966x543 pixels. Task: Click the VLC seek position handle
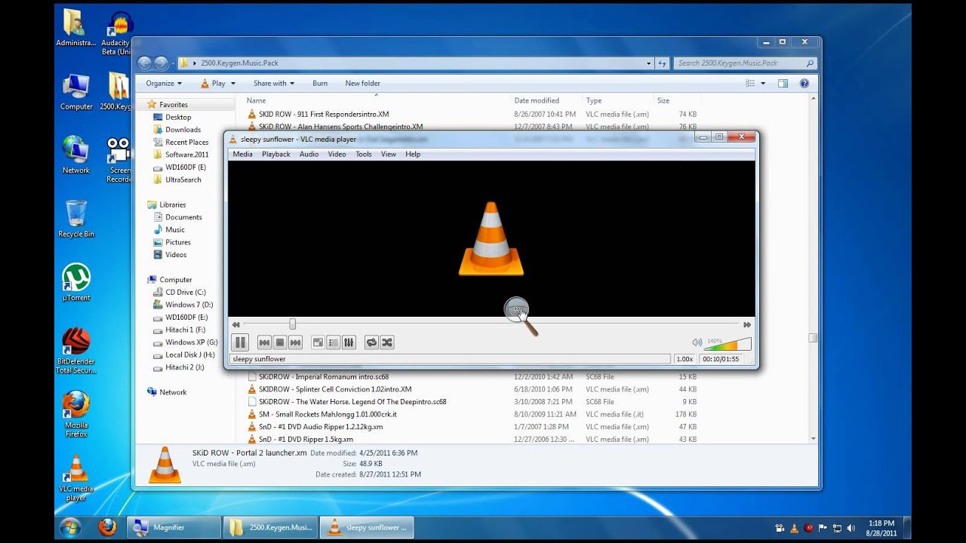coord(292,324)
